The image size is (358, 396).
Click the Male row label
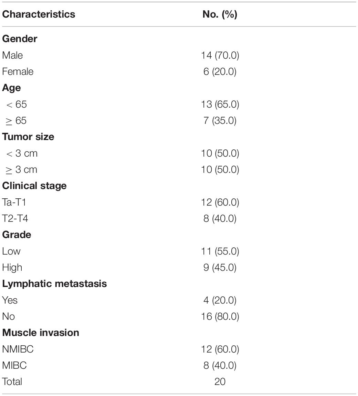point(12,55)
